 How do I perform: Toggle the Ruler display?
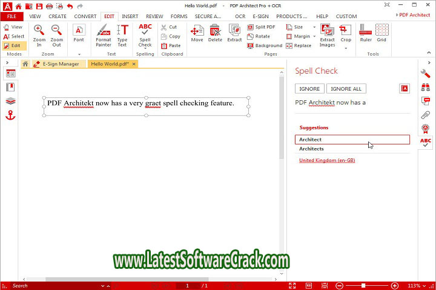(366, 34)
